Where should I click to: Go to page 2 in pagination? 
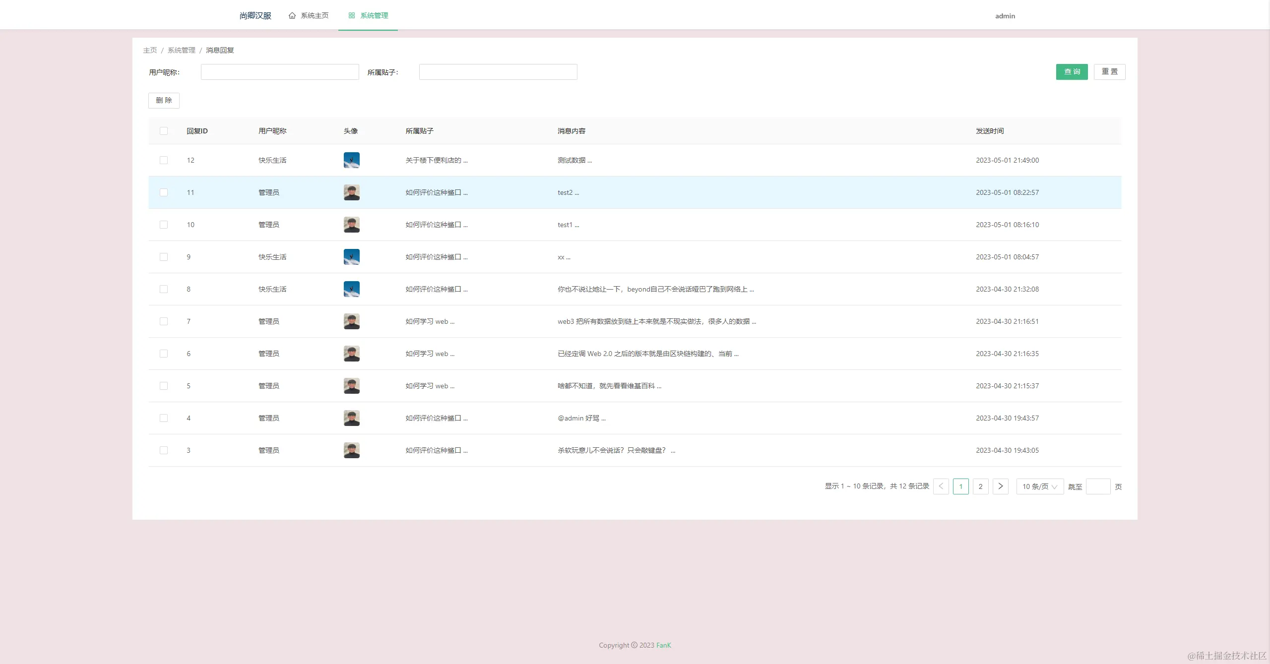pos(980,486)
